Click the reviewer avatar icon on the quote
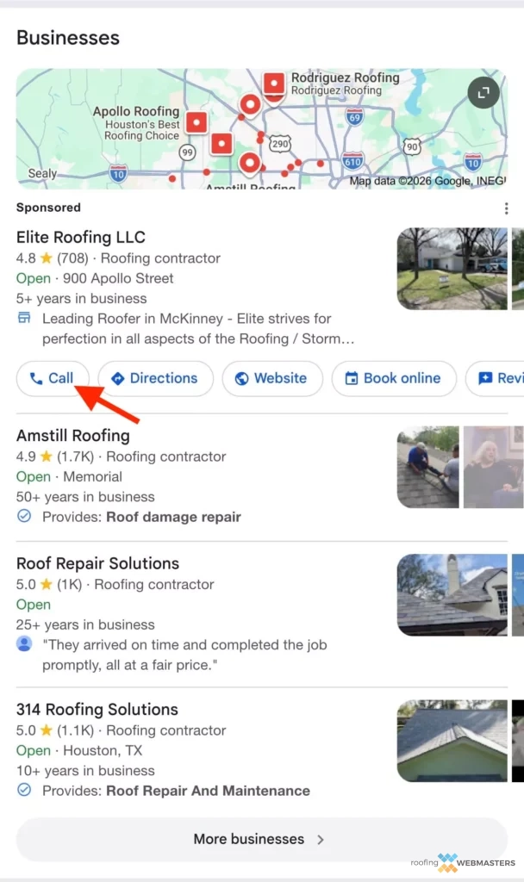 point(24,645)
